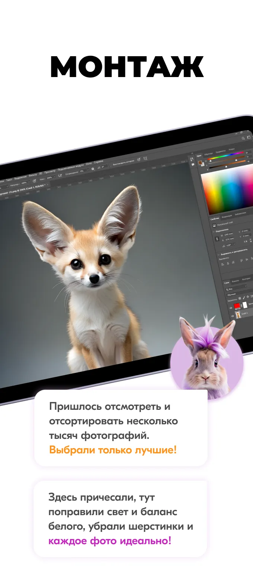Viewport: 253px width, 568px height.
Task: Open the layer filter Вид dropdown
Action: [x=236, y=287]
